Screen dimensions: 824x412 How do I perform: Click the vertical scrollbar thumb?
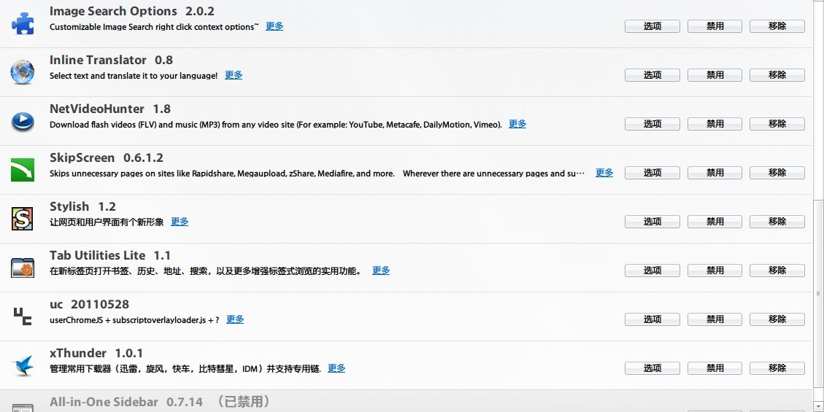pos(818,294)
